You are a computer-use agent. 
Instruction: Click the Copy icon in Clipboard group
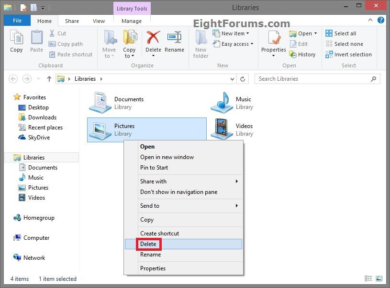(x=16, y=38)
